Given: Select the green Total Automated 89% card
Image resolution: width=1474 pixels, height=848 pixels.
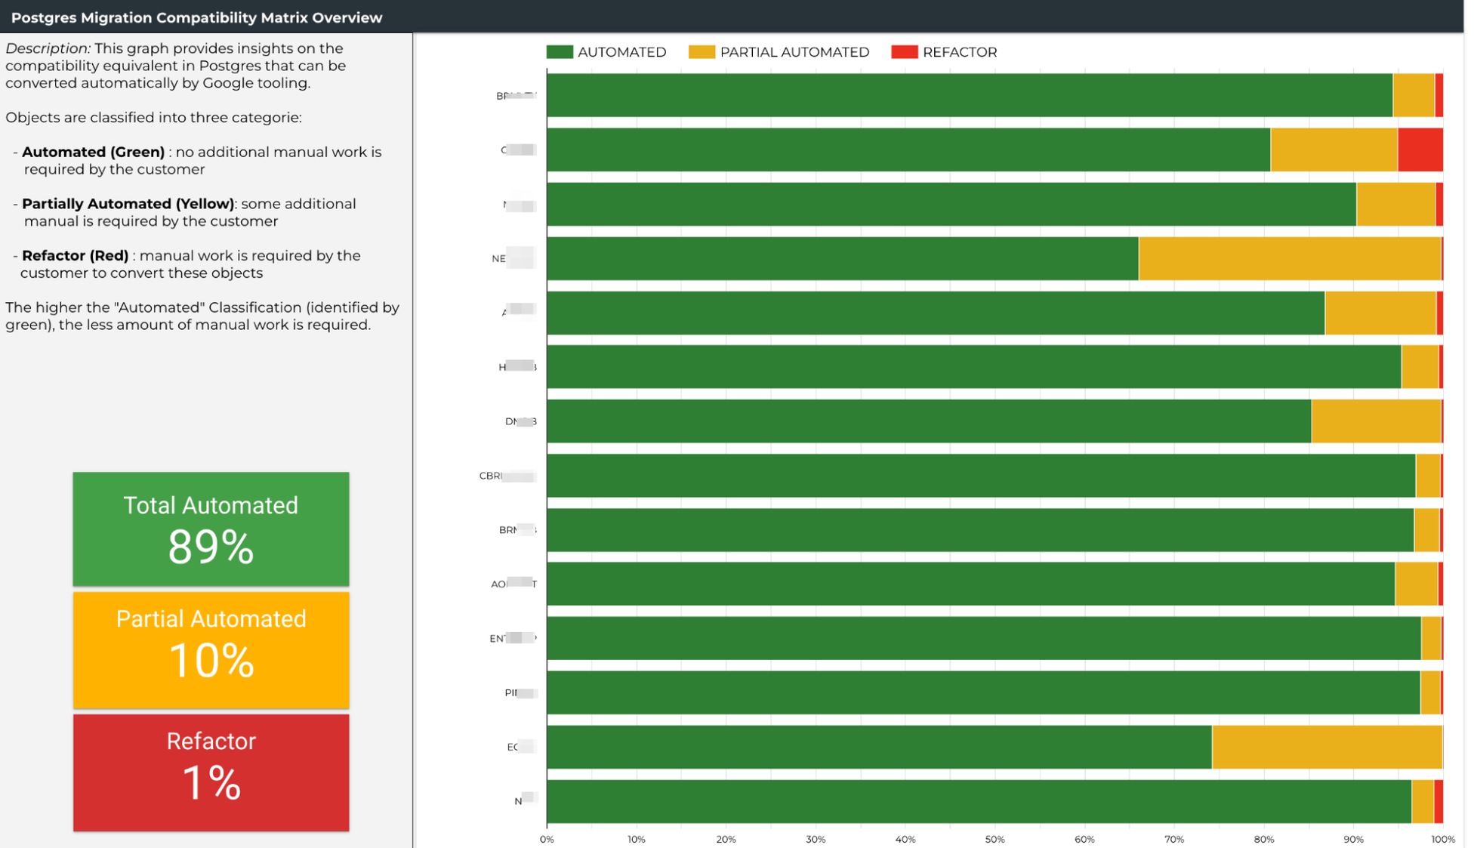Looking at the screenshot, I should pyautogui.click(x=211, y=529).
